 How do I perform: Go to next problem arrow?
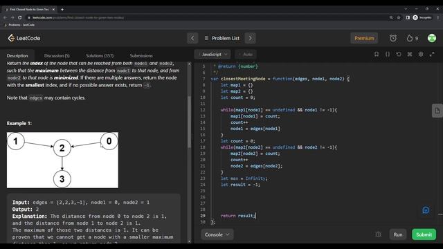click(251, 38)
